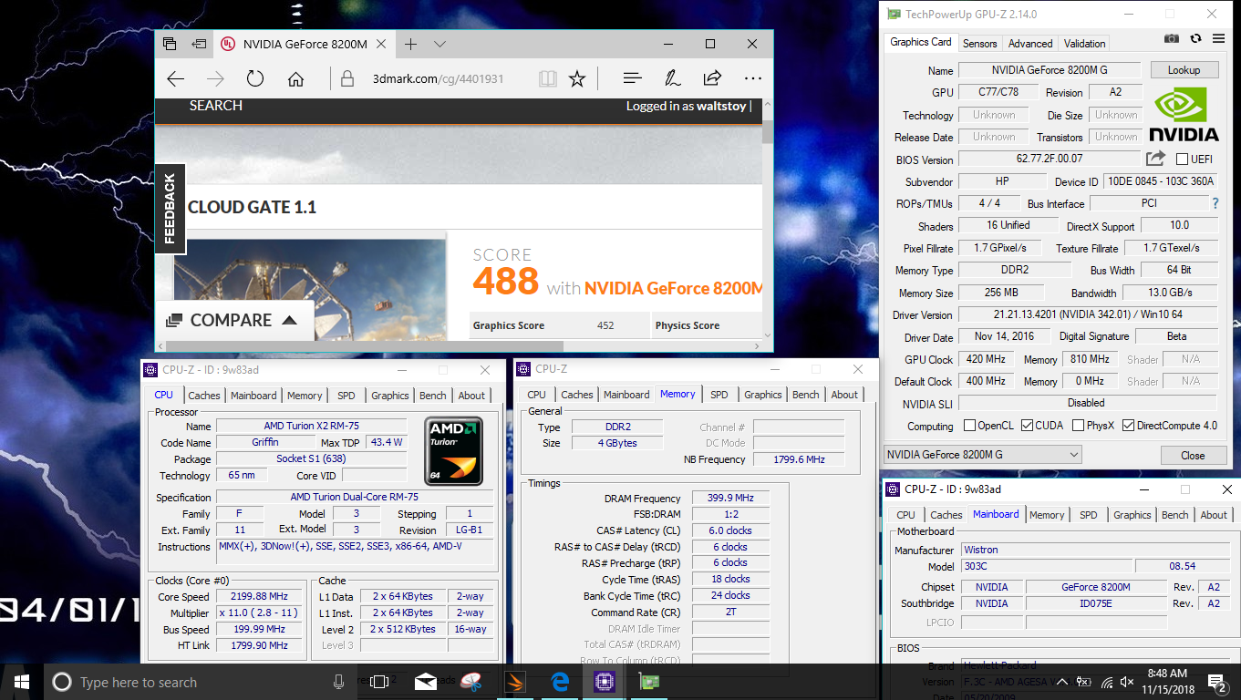Click the battery tray icon
Image resolution: width=1241 pixels, height=700 pixels.
point(1084,682)
